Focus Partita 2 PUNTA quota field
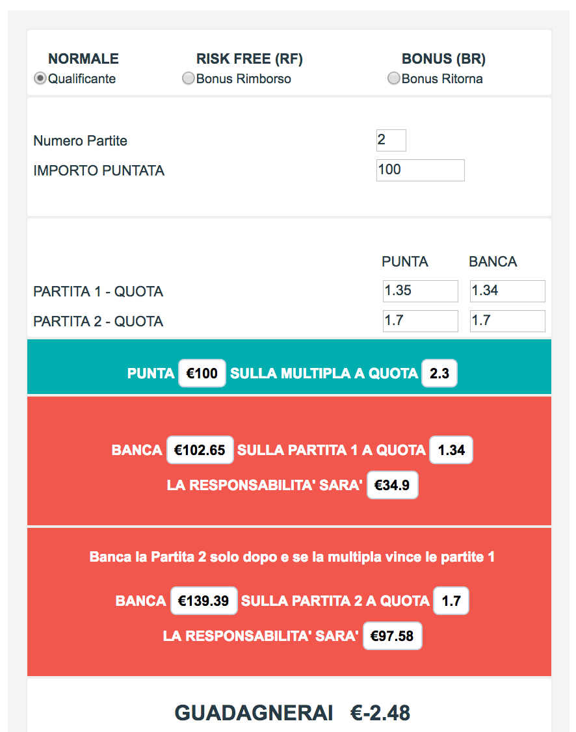576x732 pixels. [x=420, y=321]
